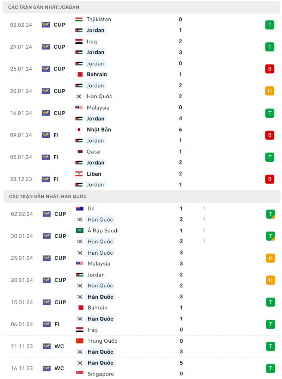Screen dimensions: 282x379
Task: Click the Úc flag icon
Action: coord(80,209)
